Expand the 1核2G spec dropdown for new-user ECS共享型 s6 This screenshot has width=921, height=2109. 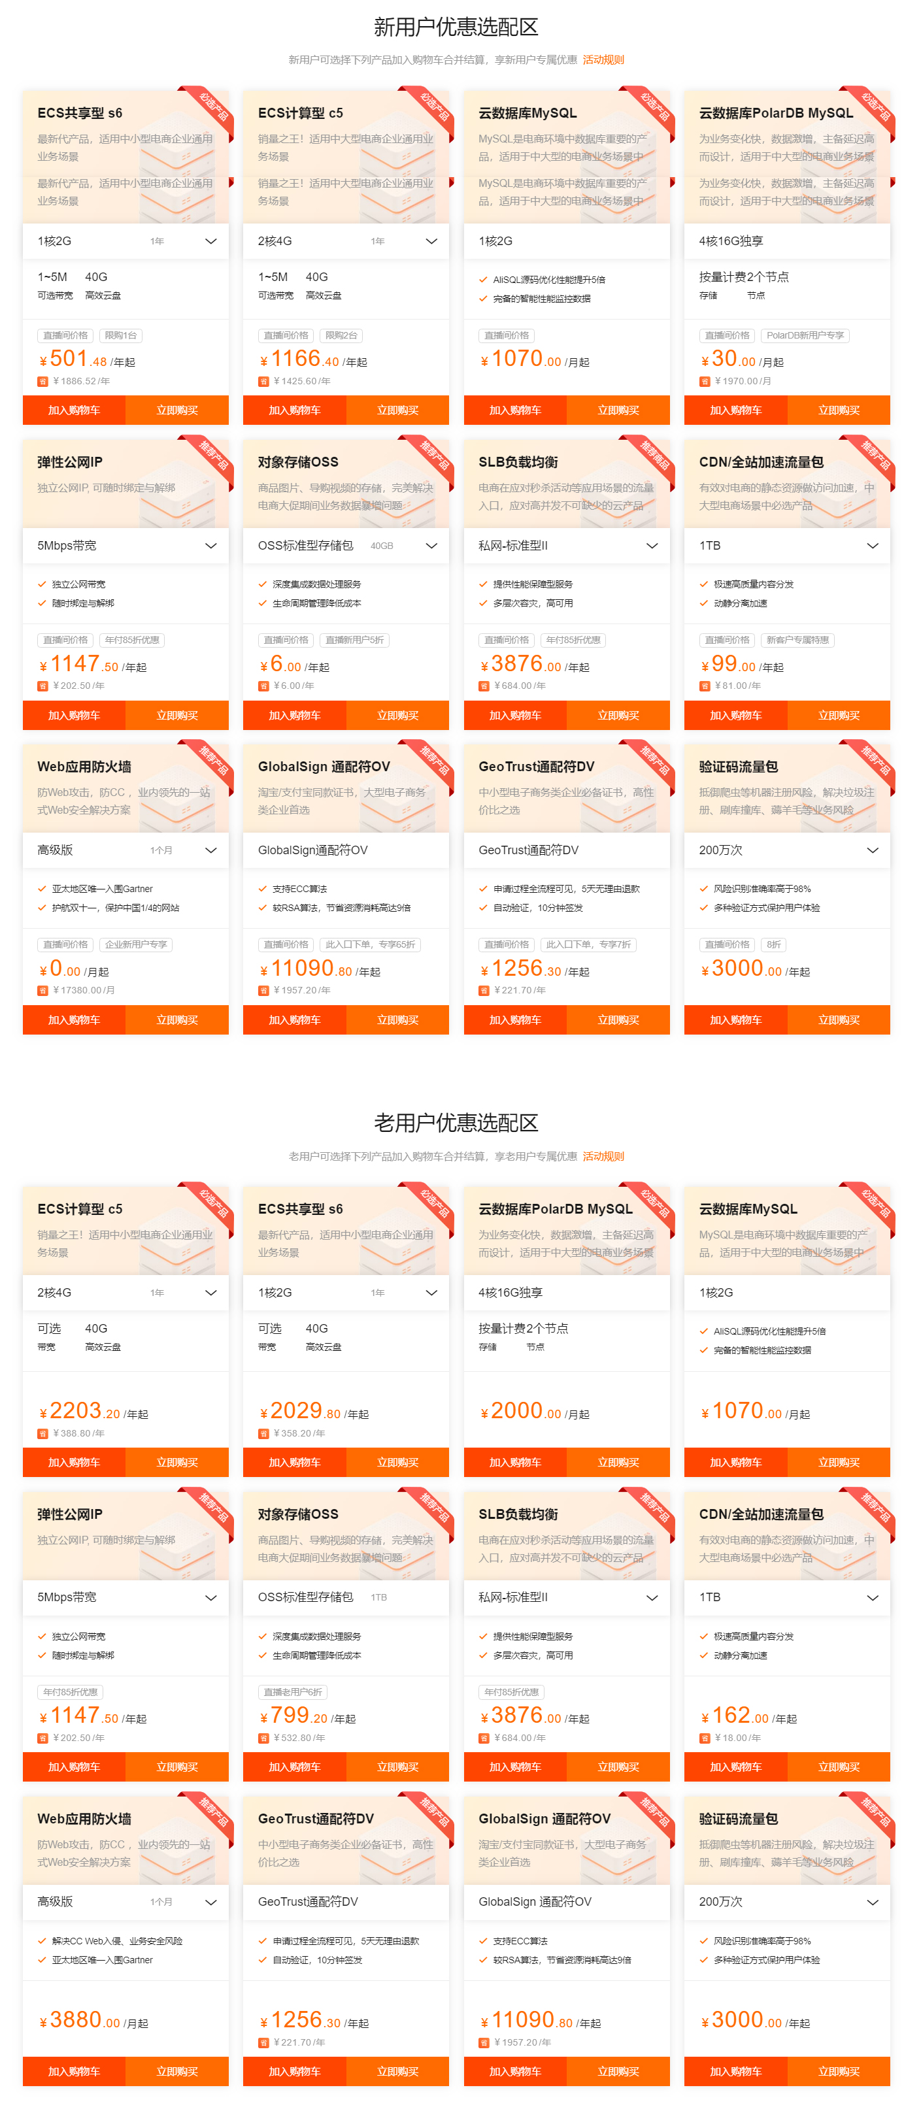click(126, 242)
